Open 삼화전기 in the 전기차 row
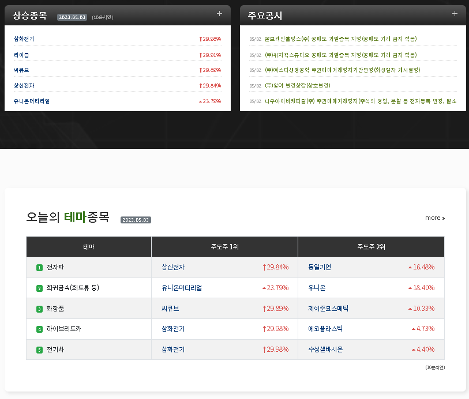 point(173,349)
